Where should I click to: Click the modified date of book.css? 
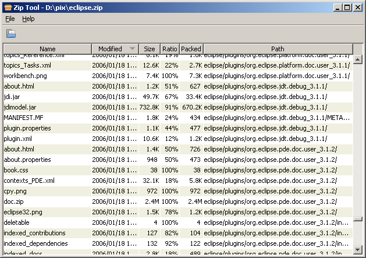[115, 170]
